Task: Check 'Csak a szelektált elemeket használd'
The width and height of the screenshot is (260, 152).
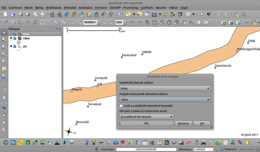Action: pyautogui.click(x=121, y=106)
